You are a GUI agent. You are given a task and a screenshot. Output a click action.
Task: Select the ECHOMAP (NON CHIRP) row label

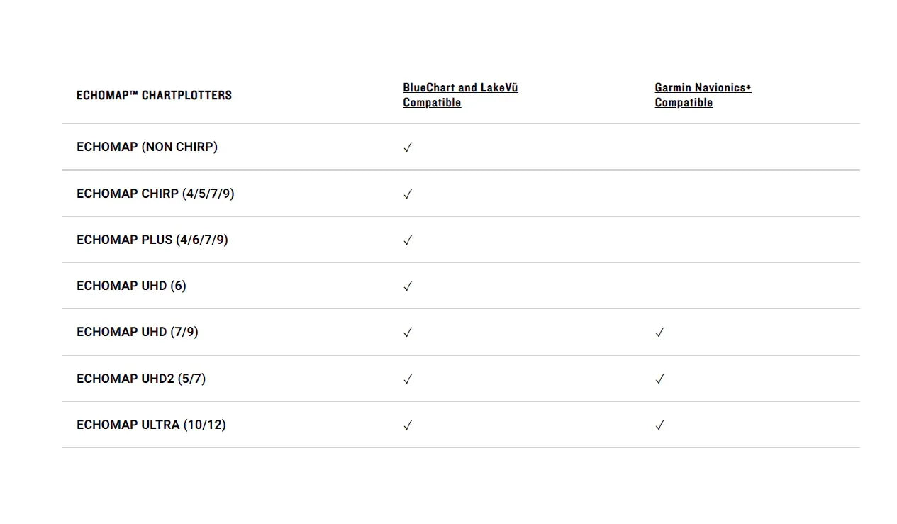click(x=147, y=147)
